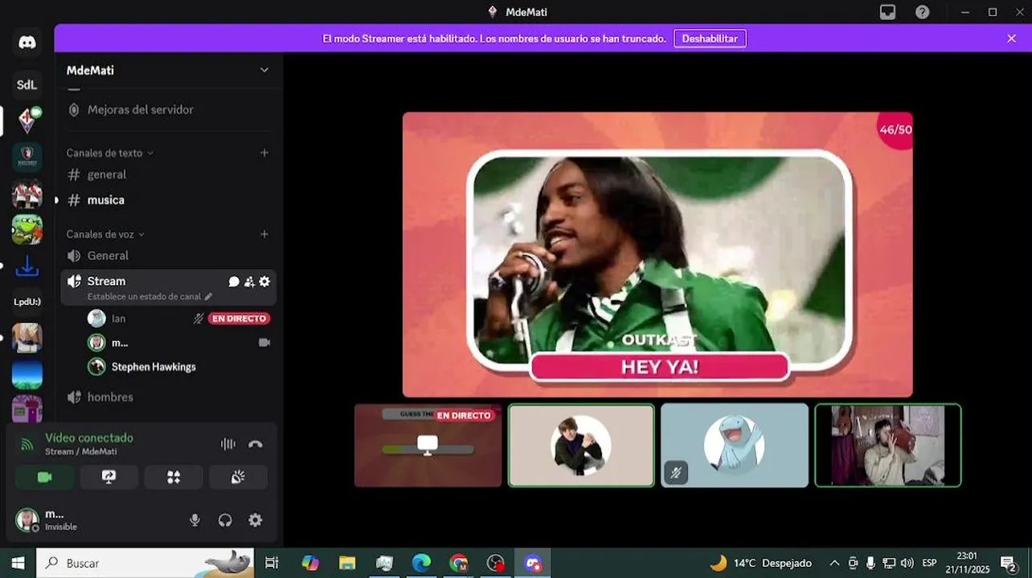Expand MdeMati server menu
Viewport: 1032px width, 578px height.
[x=264, y=70]
